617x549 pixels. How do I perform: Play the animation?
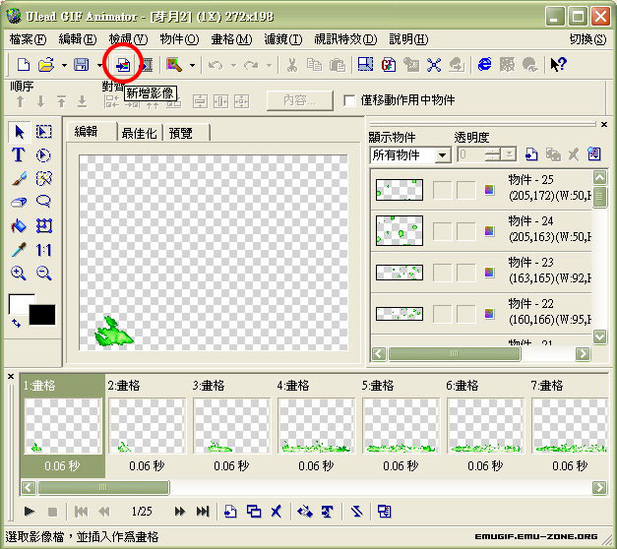tap(29, 512)
